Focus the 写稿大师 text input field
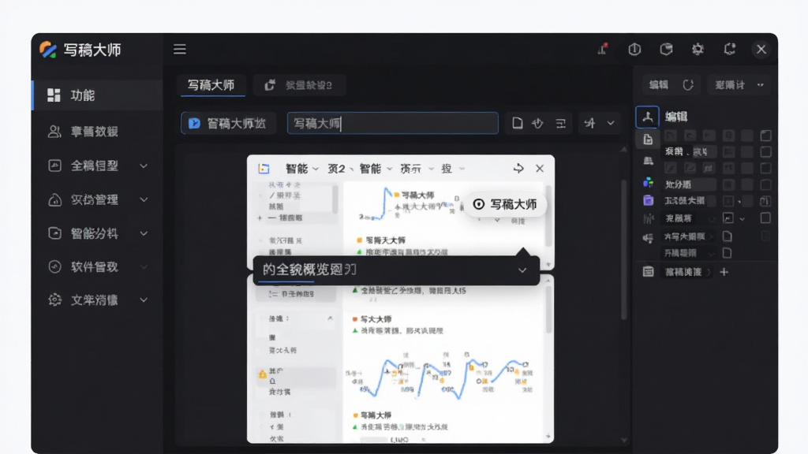The width and height of the screenshot is (808, 454). pyautogui.click(x=393, y=123)
